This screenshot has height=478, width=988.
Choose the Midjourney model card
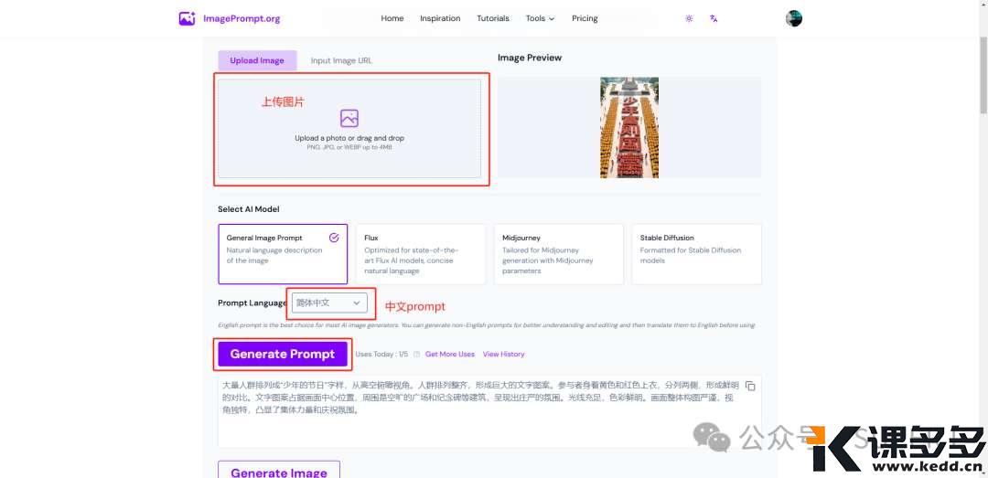click(558, 254)
